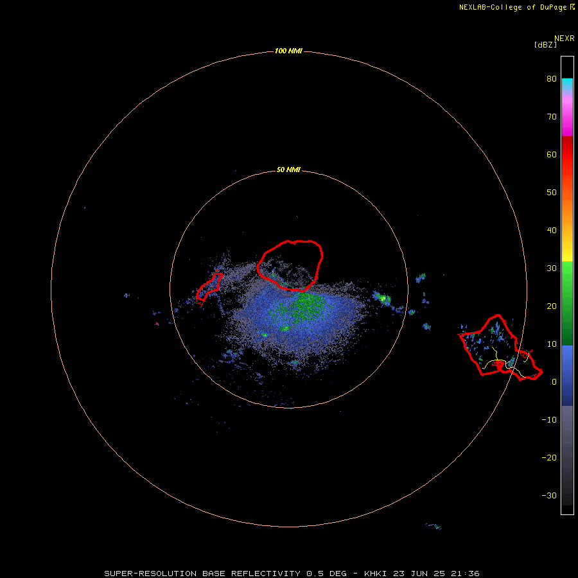Click the 60 dBZ scale value
Image resolution: width=578 pixels, height=578 pixels.
coord(552,154)
